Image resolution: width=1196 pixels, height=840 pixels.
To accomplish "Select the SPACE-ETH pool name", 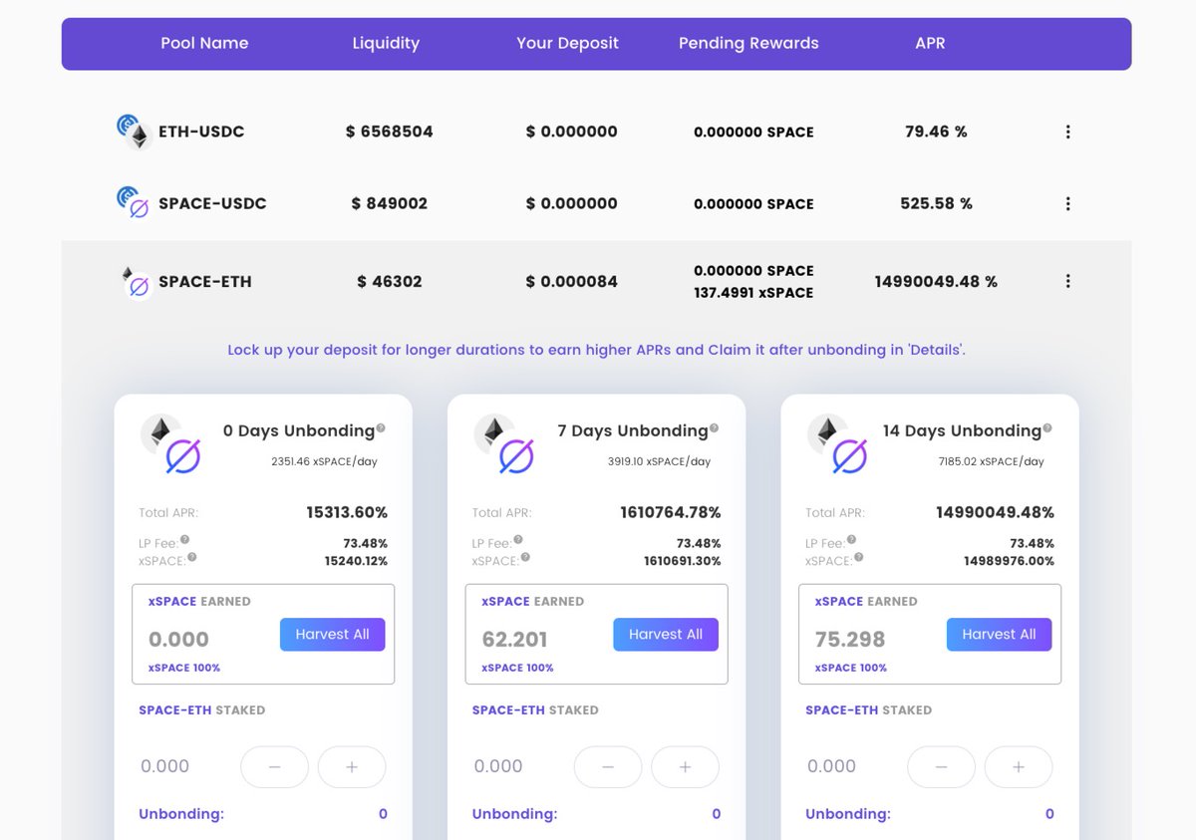I will [x=204, y=282].
